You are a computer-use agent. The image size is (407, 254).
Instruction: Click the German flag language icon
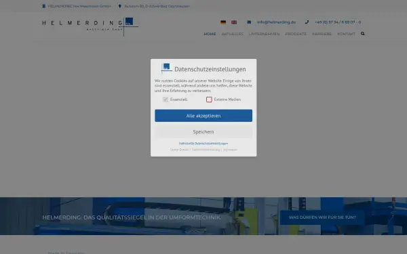click(x=223, y=22)
